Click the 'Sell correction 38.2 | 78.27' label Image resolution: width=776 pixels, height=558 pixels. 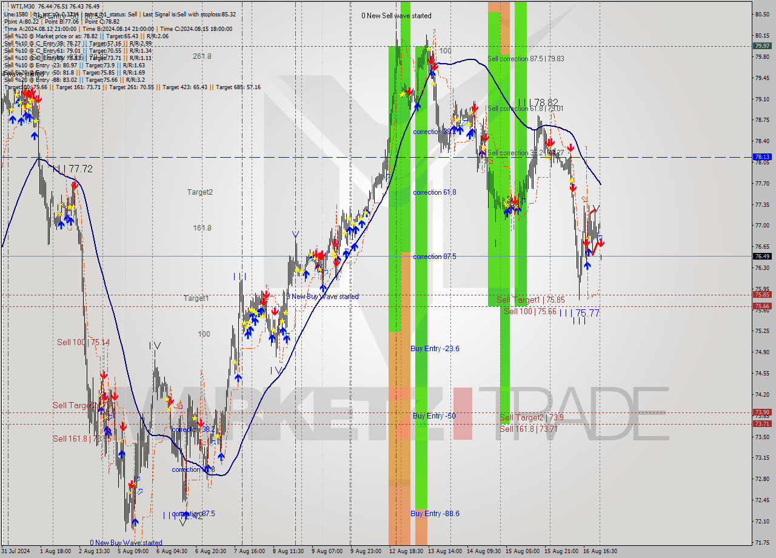pos(526,153)
